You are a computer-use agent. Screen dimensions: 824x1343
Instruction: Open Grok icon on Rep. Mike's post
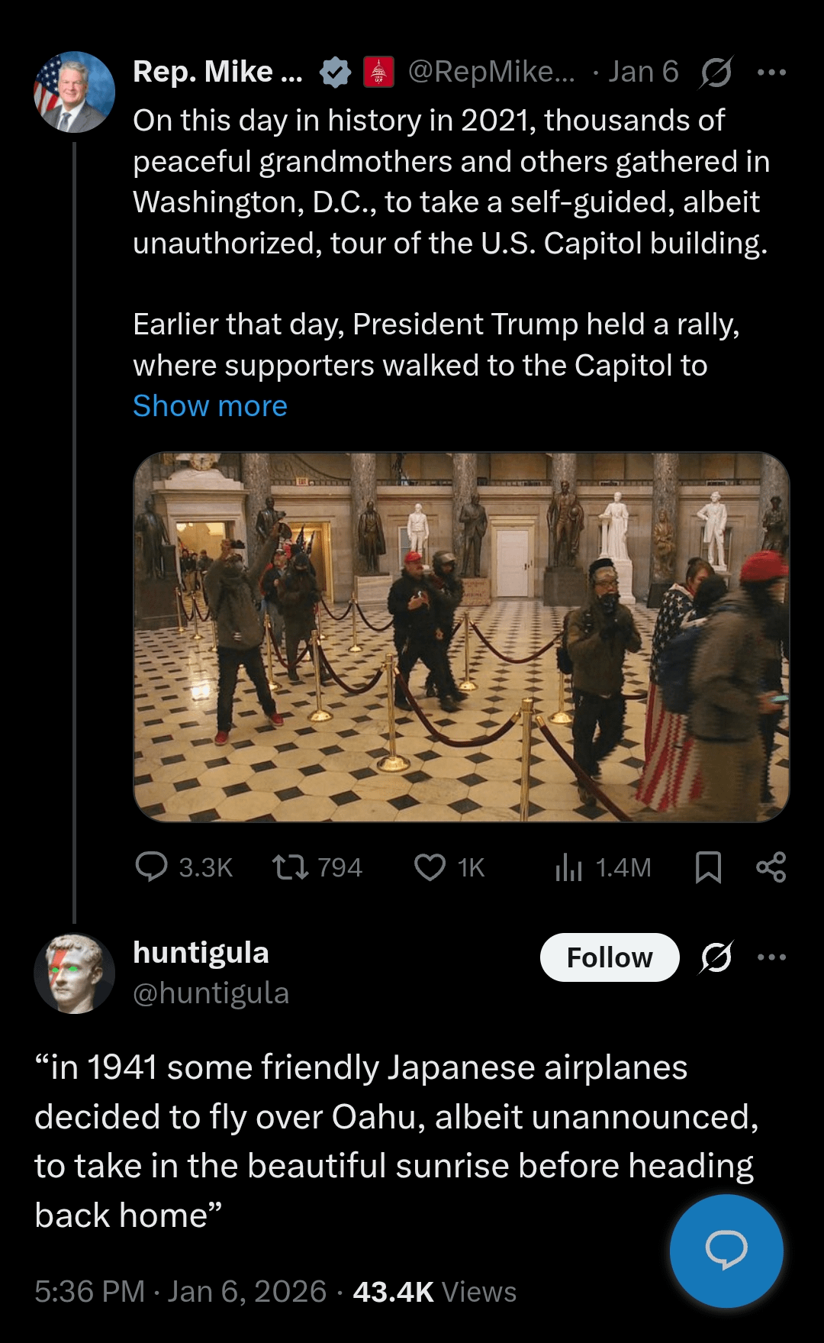(716, 73)
